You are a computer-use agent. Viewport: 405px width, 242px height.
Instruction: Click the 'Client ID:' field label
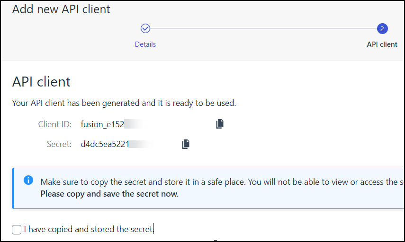54,124
